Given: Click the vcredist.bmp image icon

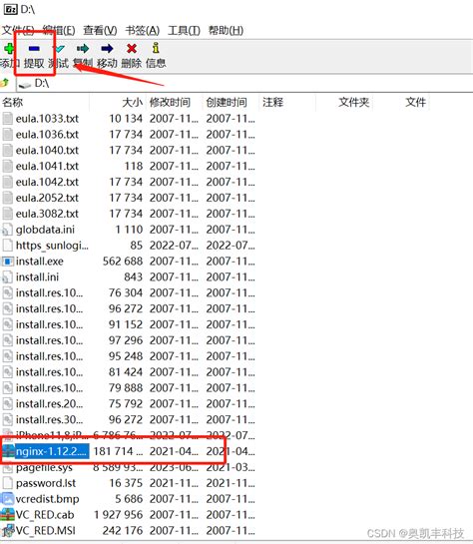Looking at the screenshot, I should coord(7,499).
